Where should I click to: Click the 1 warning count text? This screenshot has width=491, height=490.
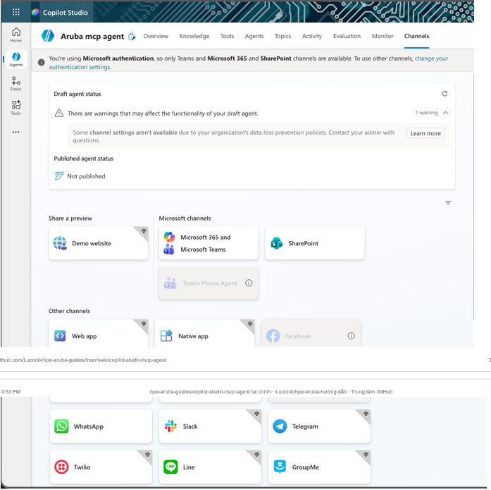tap(426, 113)
